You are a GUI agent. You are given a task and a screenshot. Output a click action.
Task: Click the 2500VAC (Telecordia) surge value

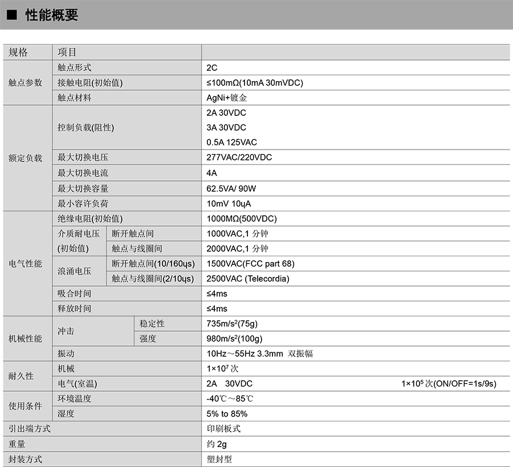pos(248,279)
